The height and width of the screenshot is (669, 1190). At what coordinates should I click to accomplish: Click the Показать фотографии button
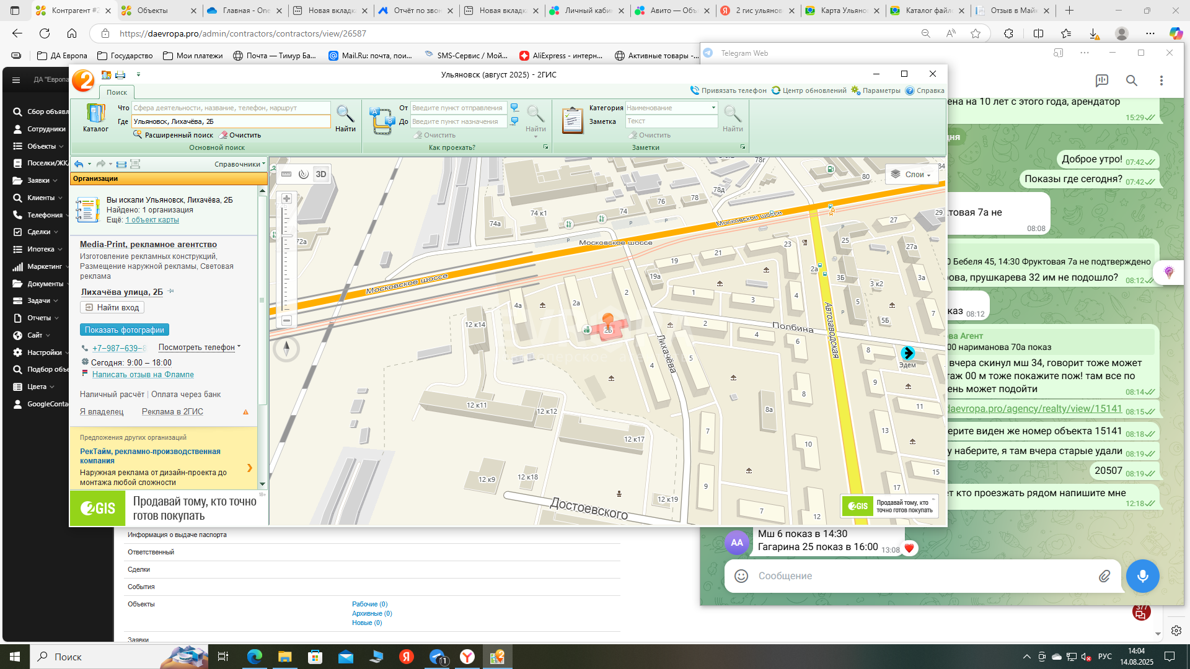[x=125, y=330]
